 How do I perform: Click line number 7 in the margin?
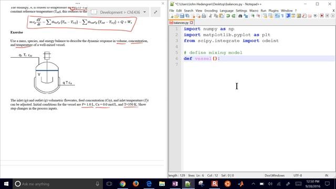tap(176, 64)
